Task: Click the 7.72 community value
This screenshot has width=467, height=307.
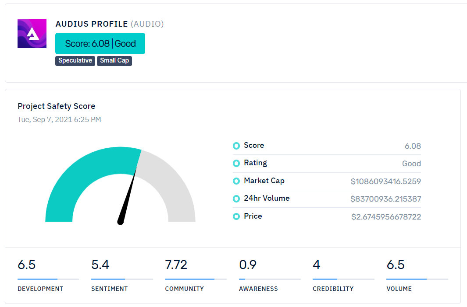Action: point(176,265)
